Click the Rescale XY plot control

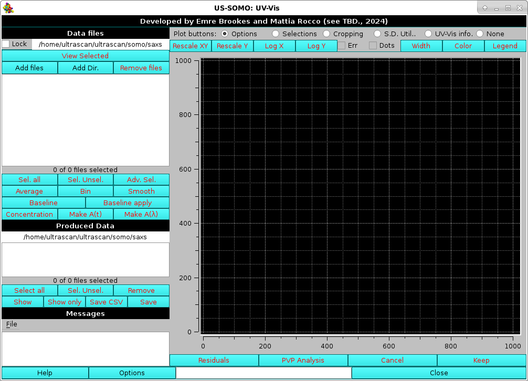[190, 46]
